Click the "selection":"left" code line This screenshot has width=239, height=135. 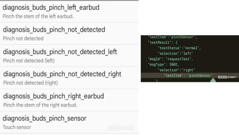point(175,53)
